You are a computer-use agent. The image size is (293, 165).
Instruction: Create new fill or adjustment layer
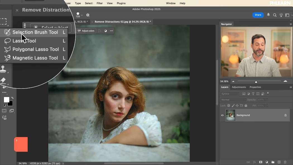click(267, 162)
